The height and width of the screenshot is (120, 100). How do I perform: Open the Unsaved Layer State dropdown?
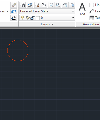pos(47,11)
